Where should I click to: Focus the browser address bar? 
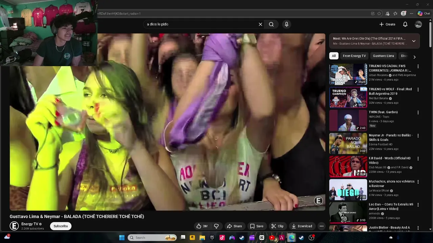pyautogui.click(x=233, y=13)
